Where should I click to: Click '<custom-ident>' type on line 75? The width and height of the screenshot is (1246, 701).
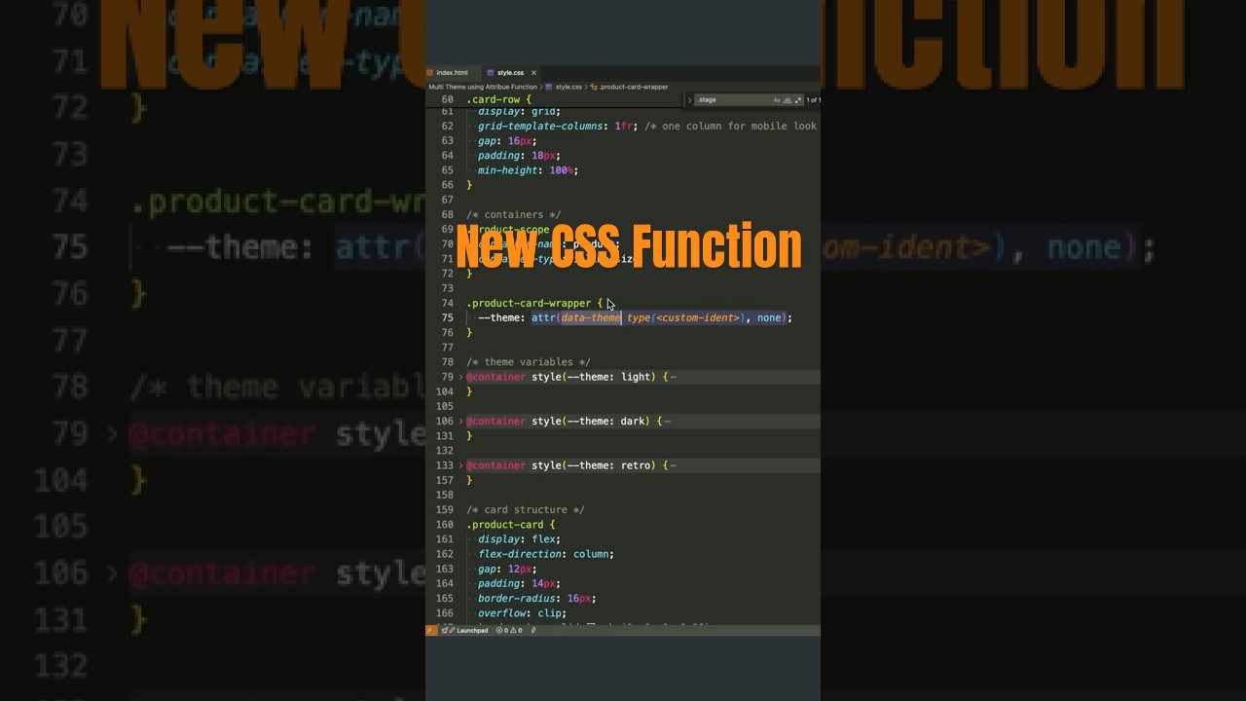(x=698, y=317)
